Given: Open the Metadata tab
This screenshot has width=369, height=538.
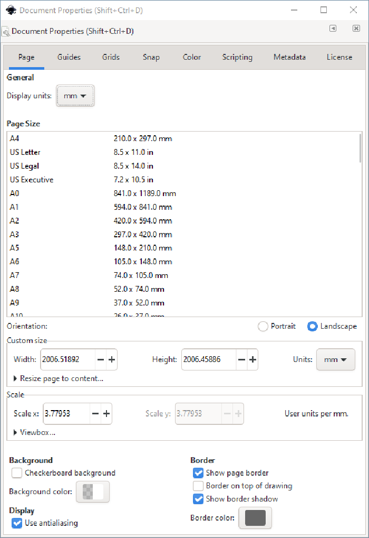Looking at the screenshot, I should pos(289,57).
